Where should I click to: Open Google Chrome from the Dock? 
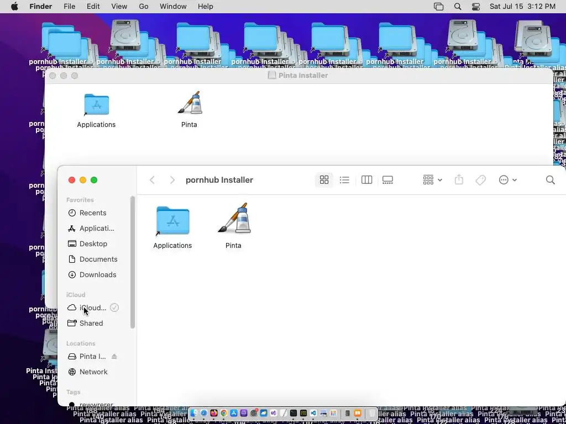point(224,413)
